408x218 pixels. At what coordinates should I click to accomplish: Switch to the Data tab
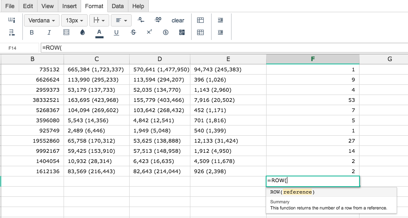[118, 6]
